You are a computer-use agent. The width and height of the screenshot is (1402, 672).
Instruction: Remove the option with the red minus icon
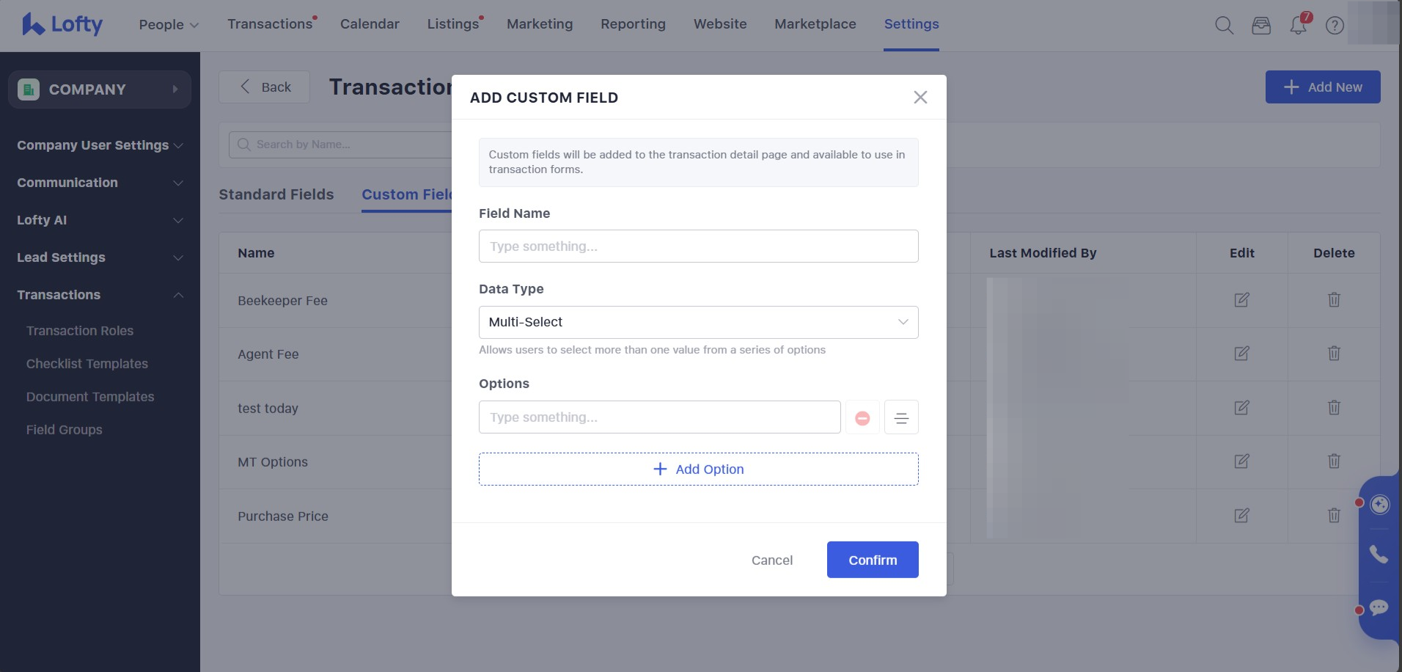click(862, 417)
